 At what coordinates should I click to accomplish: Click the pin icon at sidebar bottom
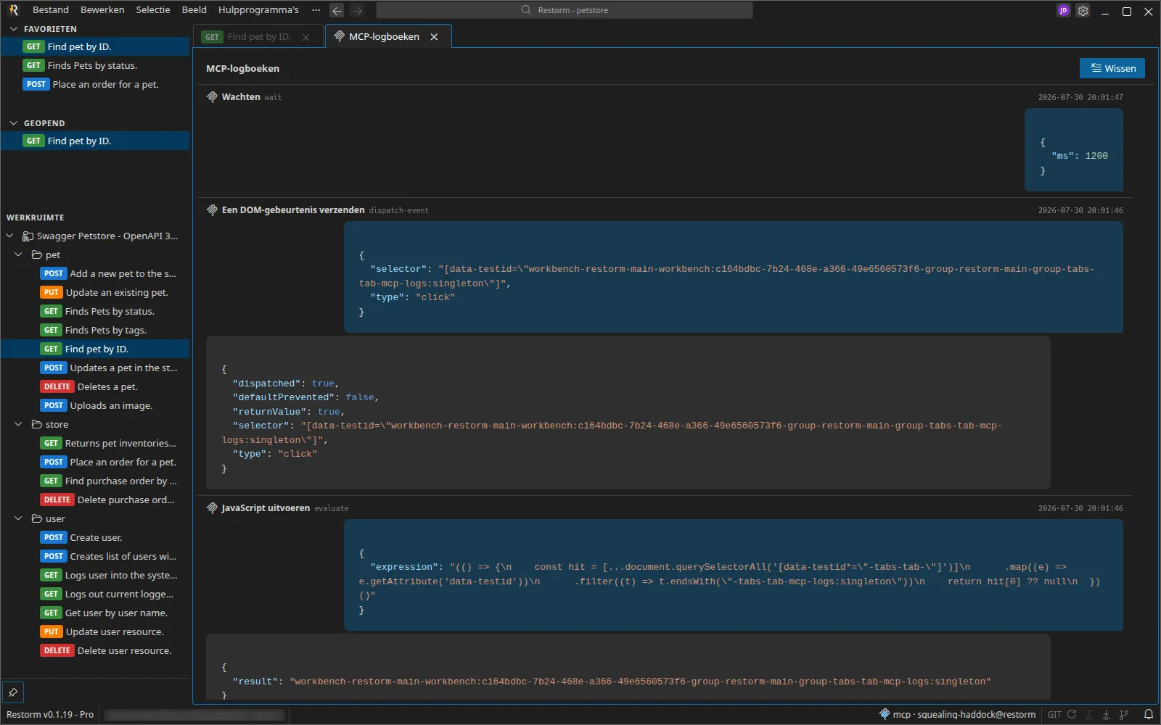pyautogui.click(x=13, y=692)
